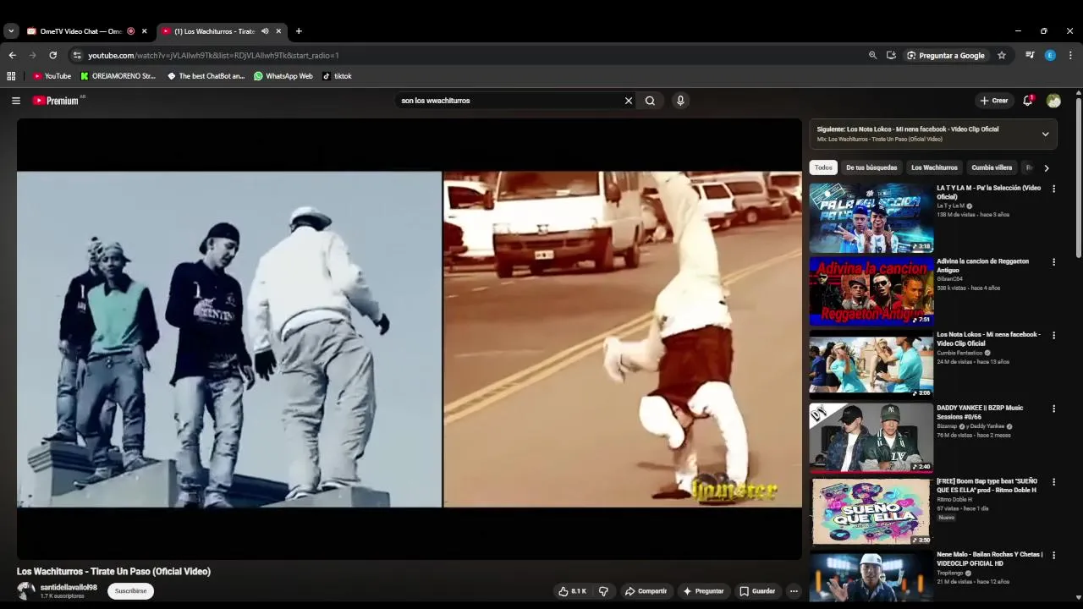
Task: Go back in browser history
Action: 12,55
